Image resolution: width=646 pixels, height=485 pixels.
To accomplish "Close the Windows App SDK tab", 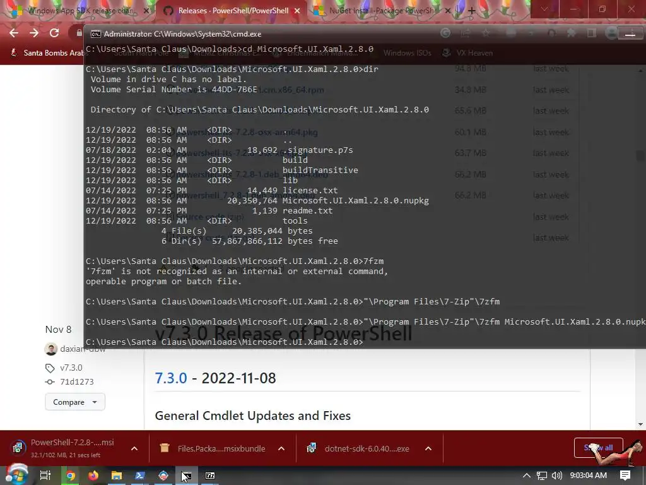I will point(146,11).
